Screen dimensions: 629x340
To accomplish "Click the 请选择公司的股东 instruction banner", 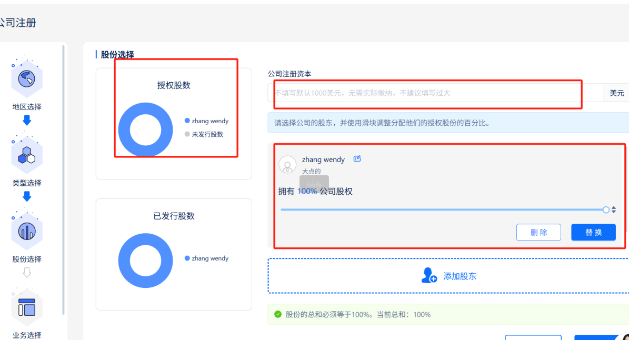I will coord(448,123).
